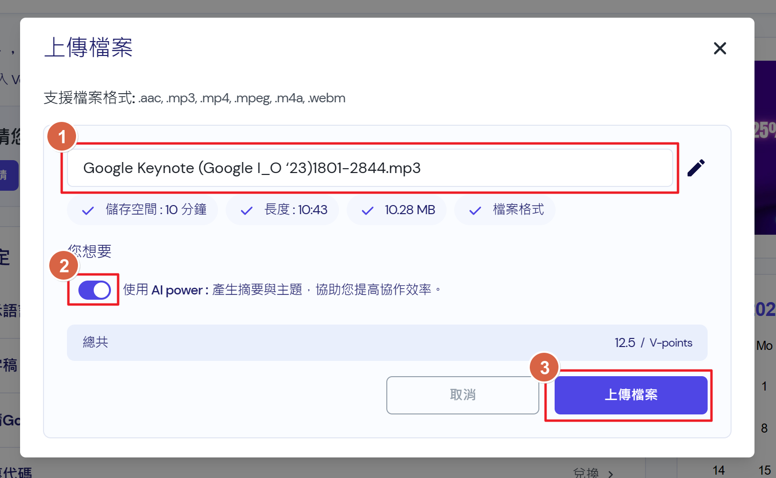Click the orange step 3 badge
This screenshot has width=776, height=478.
544,368
